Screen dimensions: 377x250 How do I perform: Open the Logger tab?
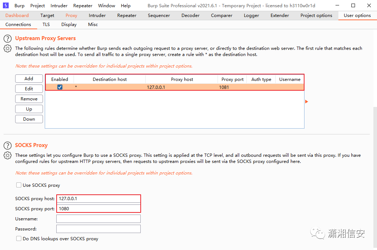tap(251, 16)
